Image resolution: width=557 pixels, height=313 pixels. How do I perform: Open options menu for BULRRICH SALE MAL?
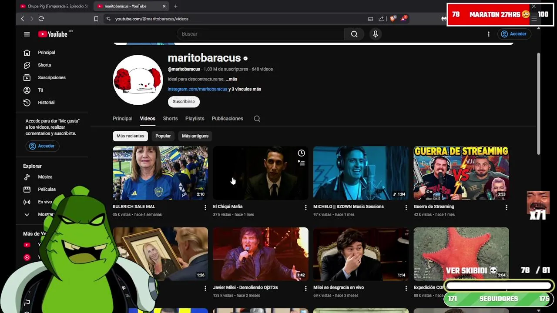[x=205, y=208]
